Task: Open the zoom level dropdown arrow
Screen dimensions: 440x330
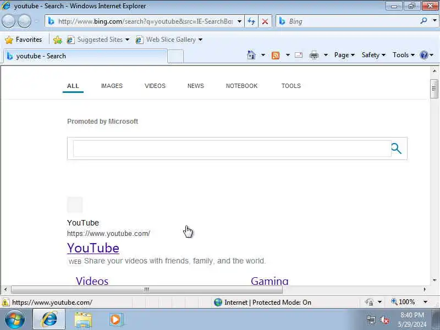Action: (425, 302)
